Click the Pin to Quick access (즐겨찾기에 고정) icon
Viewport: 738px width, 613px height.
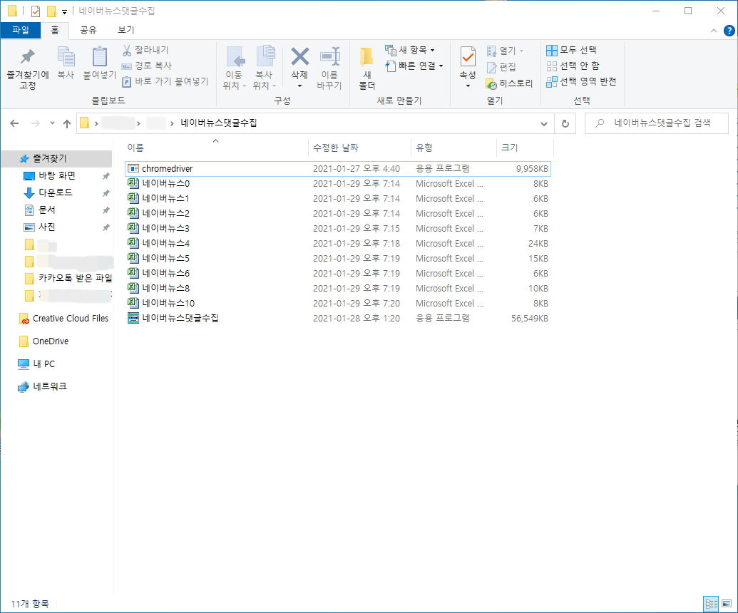tap(27, 57)
